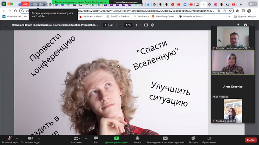This screenshot has height=145, width=259.
Task: Zoom in the PDF with plus button
Action: (x=136, y=25)
